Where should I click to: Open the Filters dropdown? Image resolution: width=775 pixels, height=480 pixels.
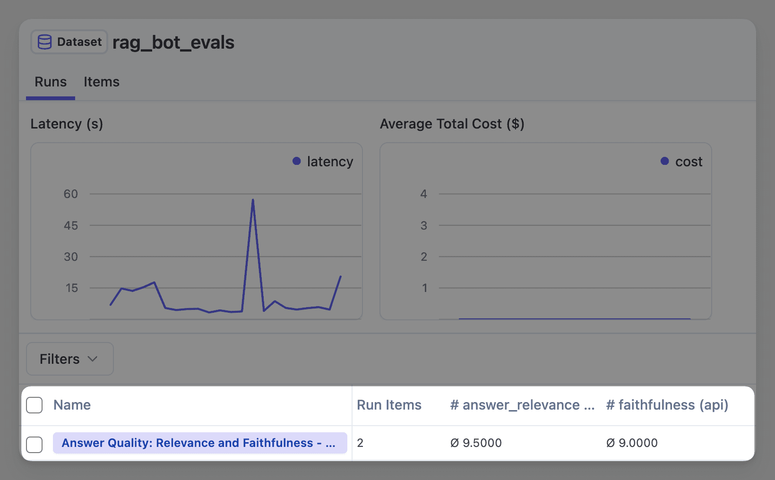69,359
